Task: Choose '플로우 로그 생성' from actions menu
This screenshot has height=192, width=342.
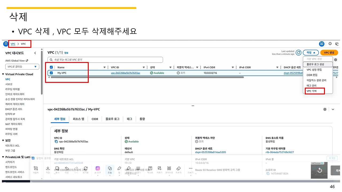Action: click(x=318, y=64)
